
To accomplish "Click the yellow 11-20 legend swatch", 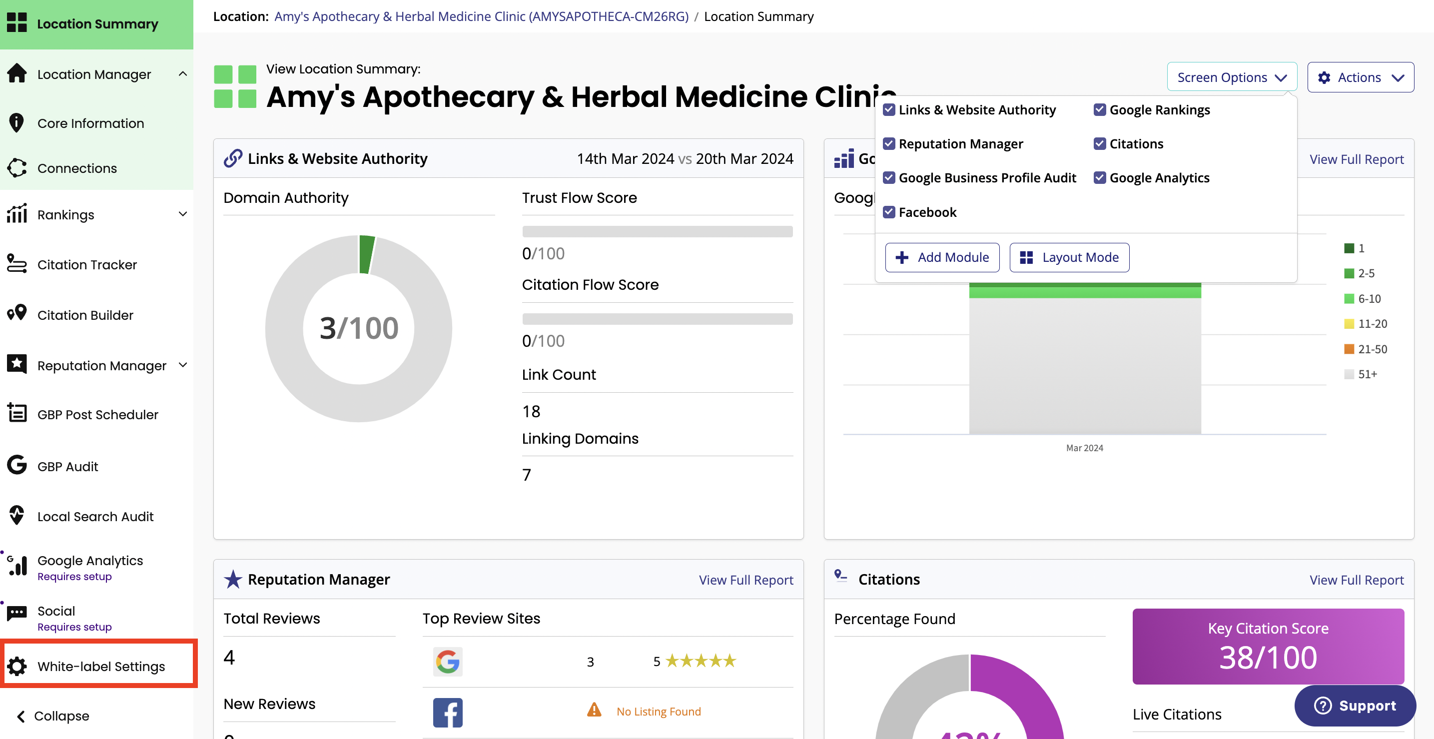I will (1349, 324).
